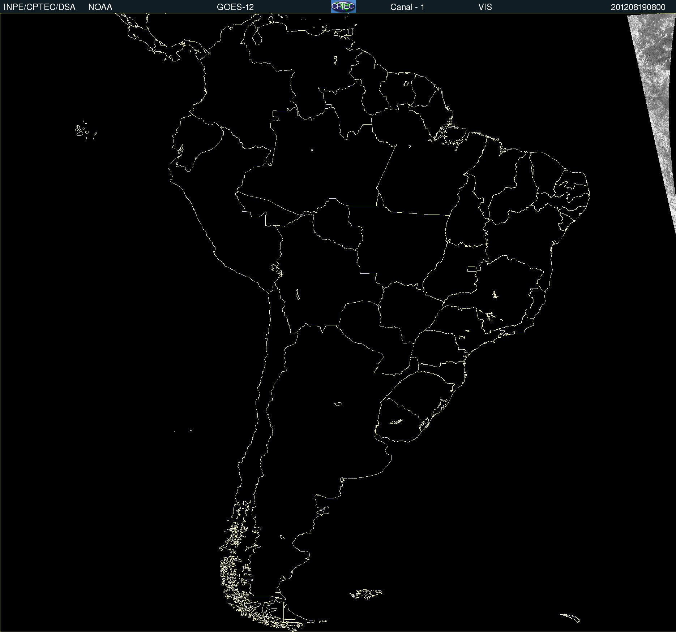Image resolution: width=676 pixels, height=632 pixels.
Task: Click the INPE/CPTEC/DSA header text
Action: pyautogui.click(x=39, y=7)
